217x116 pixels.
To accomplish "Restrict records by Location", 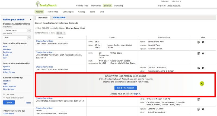I will click(x=7, y=81).
